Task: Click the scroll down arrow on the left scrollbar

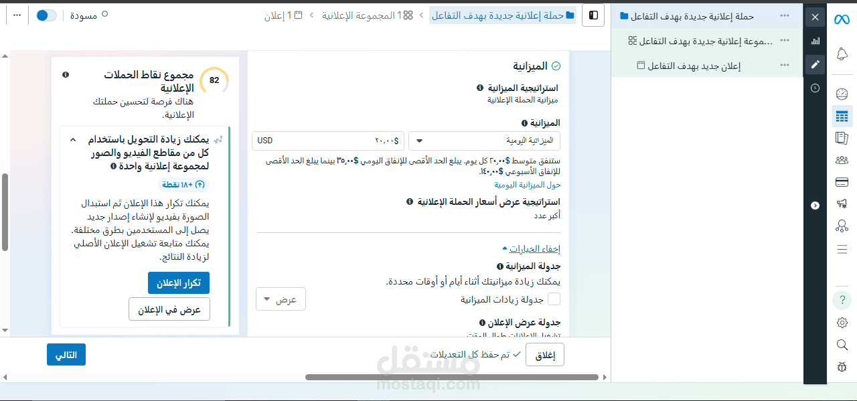Action: [x=5, y=330]
